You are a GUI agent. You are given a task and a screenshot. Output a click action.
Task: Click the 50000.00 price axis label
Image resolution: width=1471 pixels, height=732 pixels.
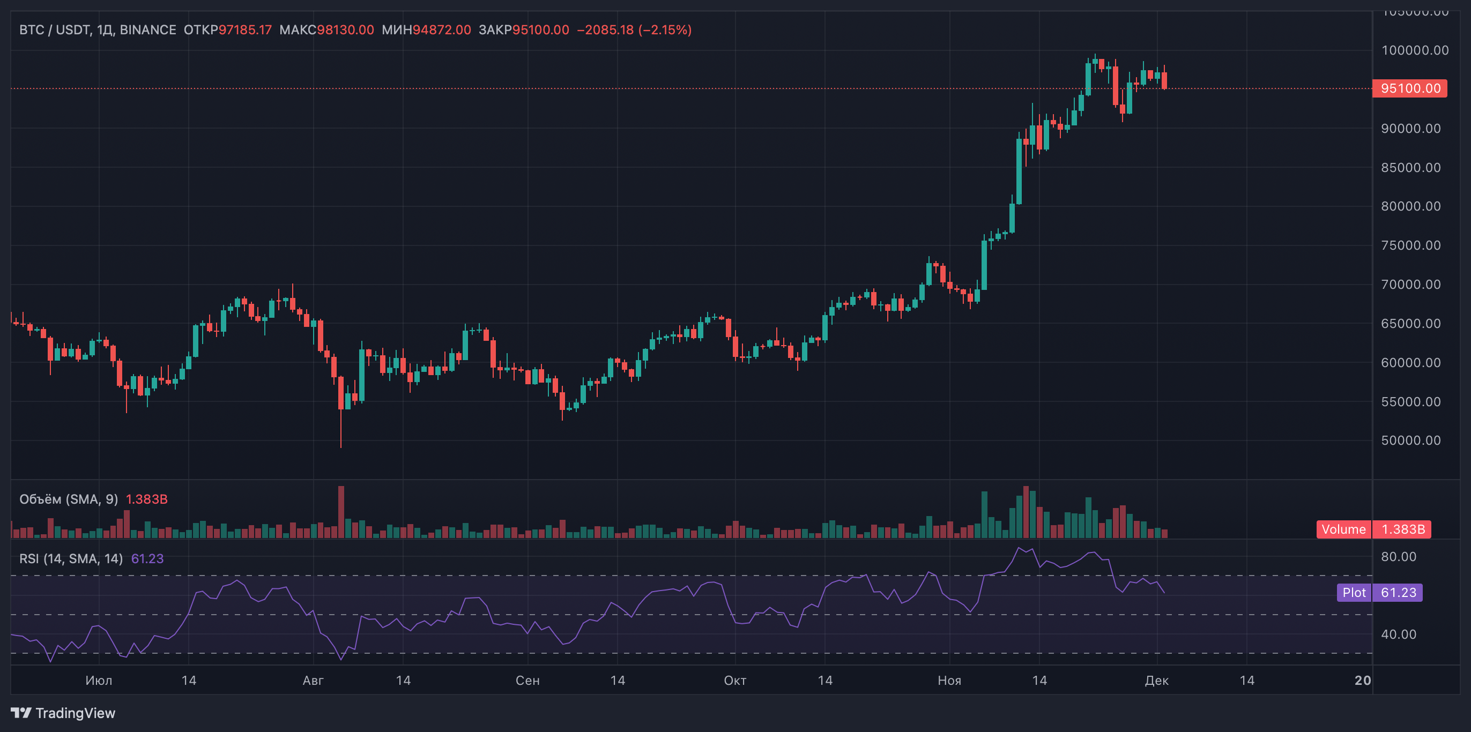1410,440
